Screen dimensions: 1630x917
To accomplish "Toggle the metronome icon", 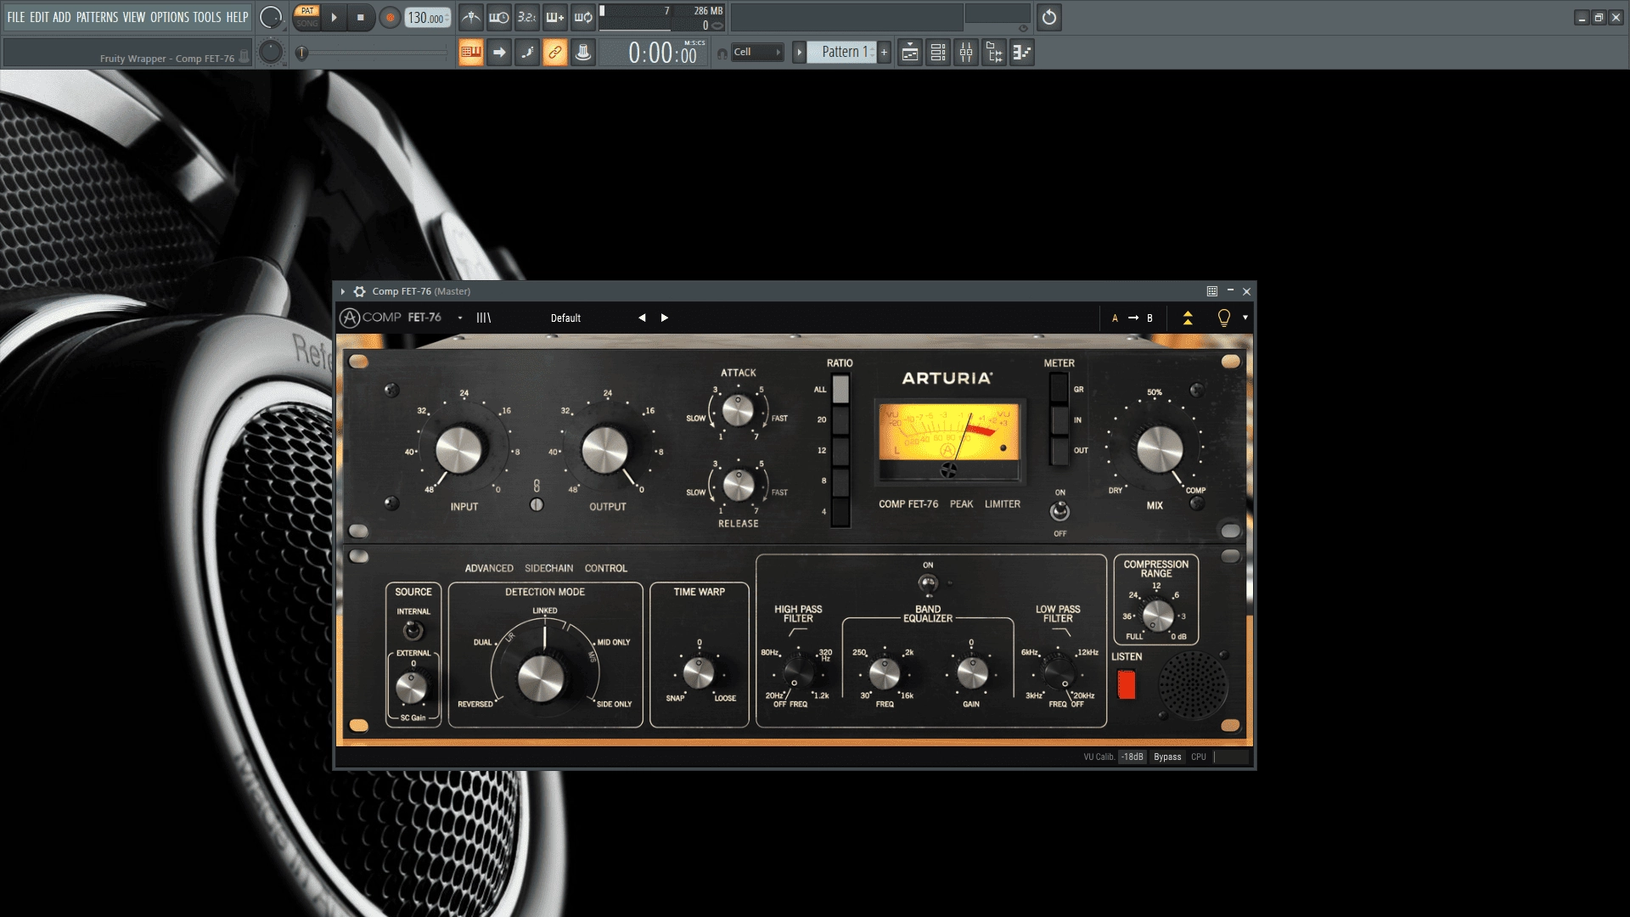I will [x=471, y=17].
